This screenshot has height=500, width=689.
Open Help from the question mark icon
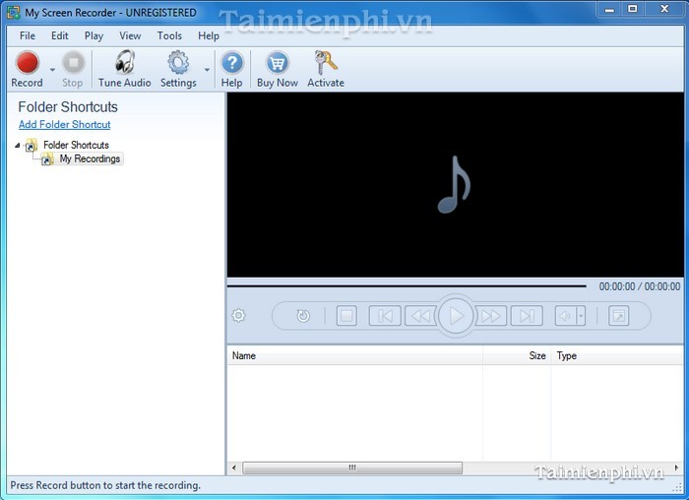(232, 69)
